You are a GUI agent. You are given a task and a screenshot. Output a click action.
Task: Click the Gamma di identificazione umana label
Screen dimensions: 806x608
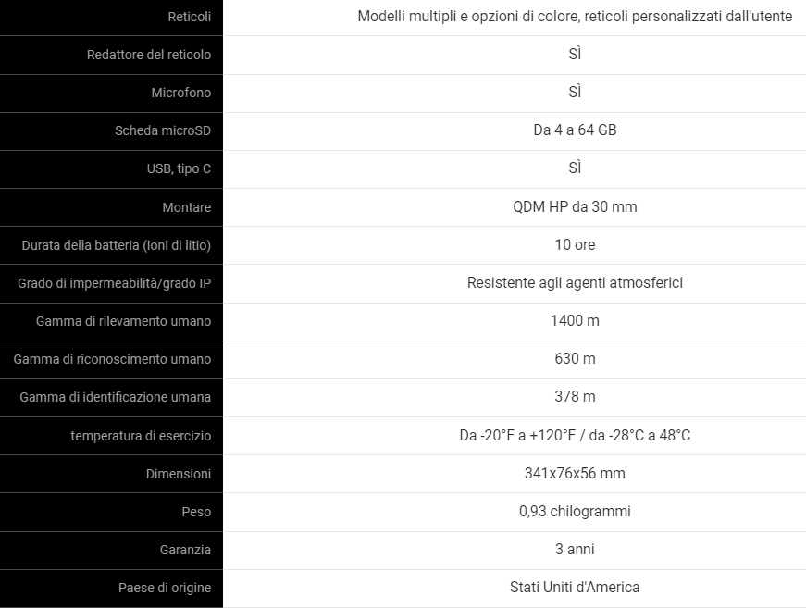115,397
